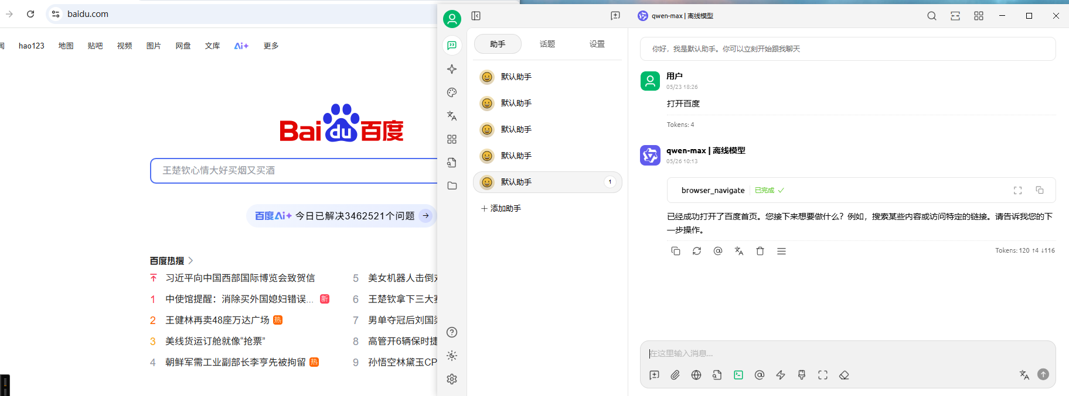The image size is (1069, 396).
Task: Click the Baidu search box
Action: click(294, 170)
